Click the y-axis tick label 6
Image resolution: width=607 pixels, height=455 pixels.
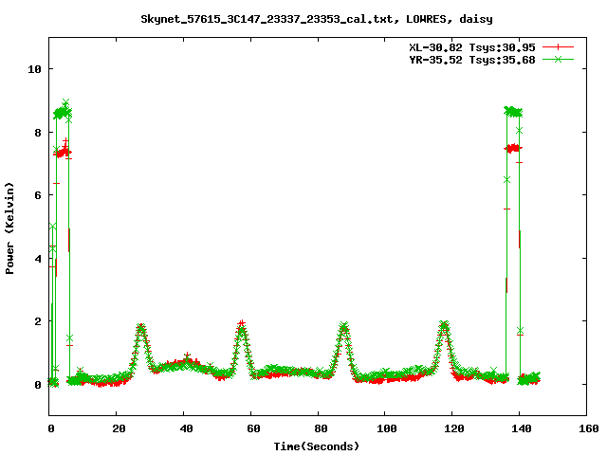38,195
